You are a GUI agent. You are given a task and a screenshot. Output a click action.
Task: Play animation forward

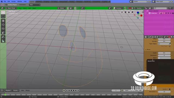tap(74, 90)
